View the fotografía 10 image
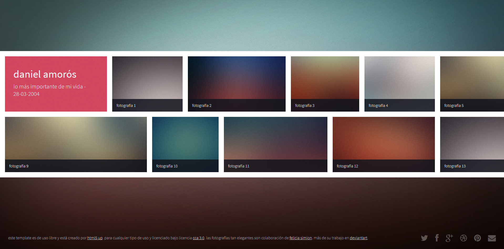The height and width of the screenshot is (249, 504). (x=185, y=144)
